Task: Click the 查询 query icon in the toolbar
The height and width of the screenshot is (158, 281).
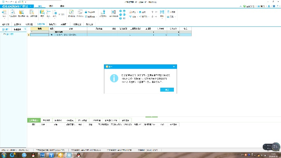Action: tap(42, 13)
